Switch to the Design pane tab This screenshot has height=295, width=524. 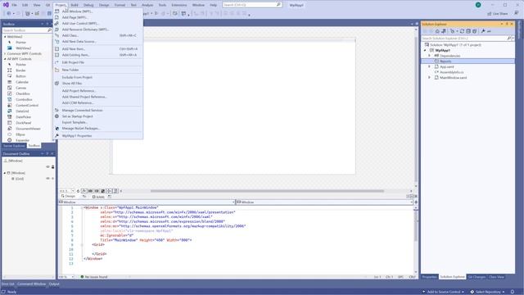click(x=68, y=197)
